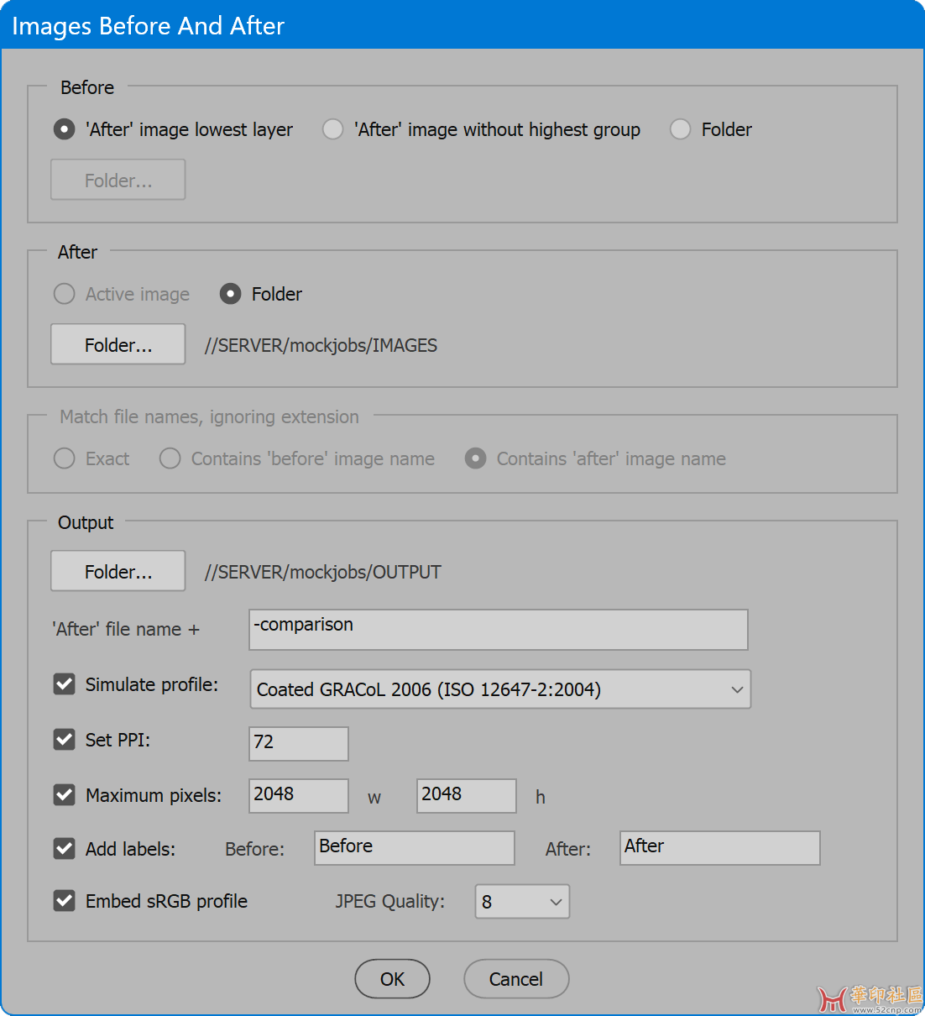The image size is (925, 1016).
Task: Click the "JPEG Quality:" label
Action: click(390, 901)
